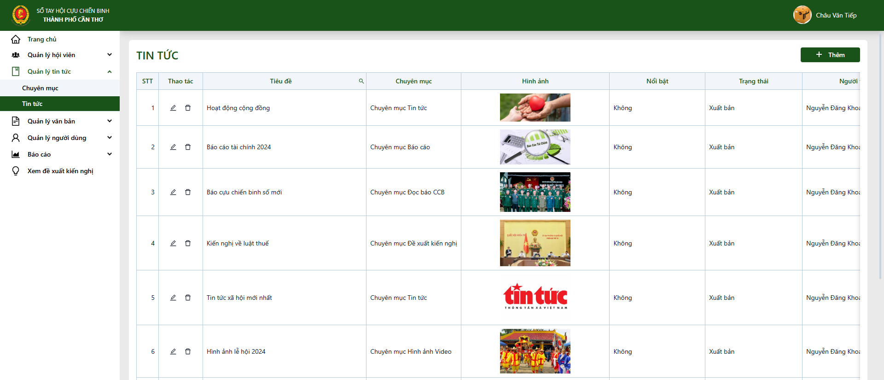Screen dimensions: 884x380
Task: Click edit pencil for Hoạt động cộng đồng
Action: (173, 108)
